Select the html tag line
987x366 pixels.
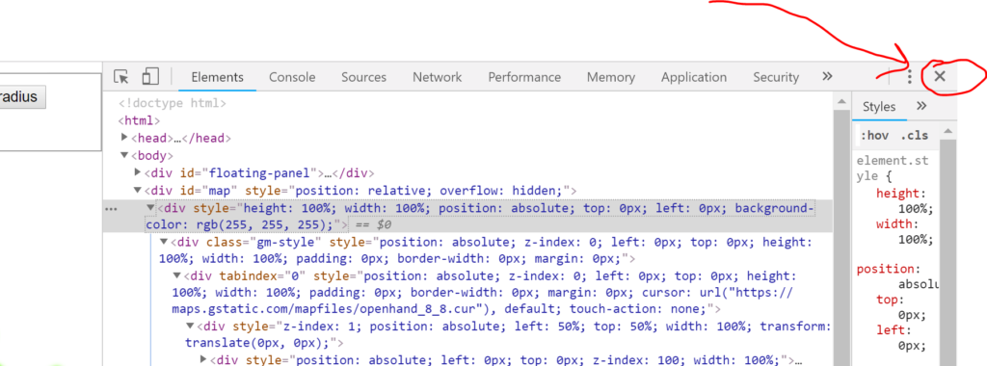pos(139,120)
